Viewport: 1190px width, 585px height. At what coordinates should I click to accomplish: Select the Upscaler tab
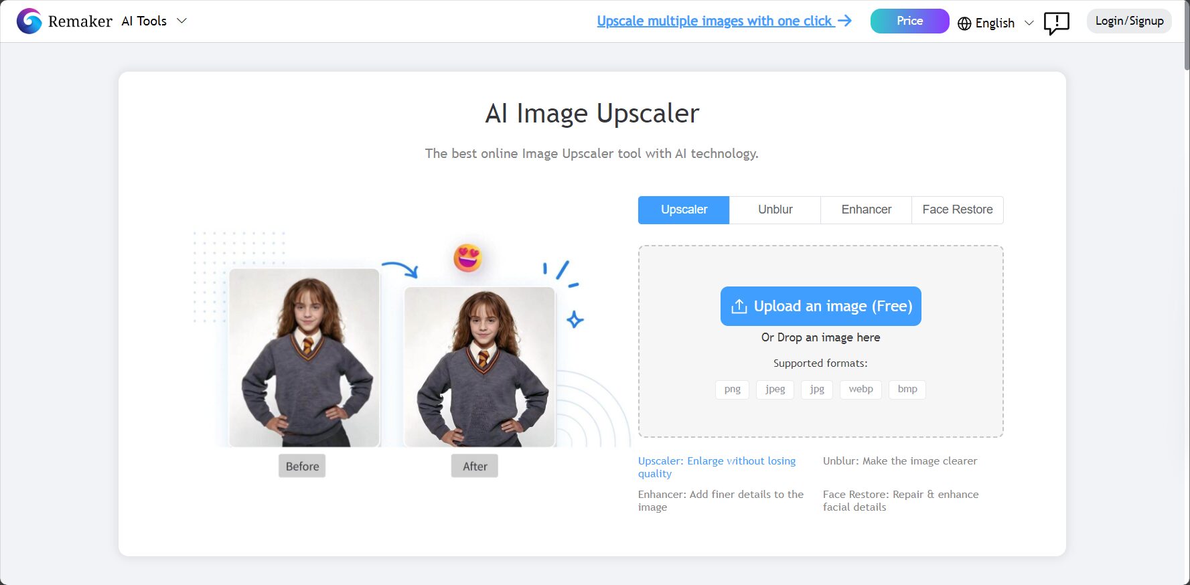pos(684,210)
